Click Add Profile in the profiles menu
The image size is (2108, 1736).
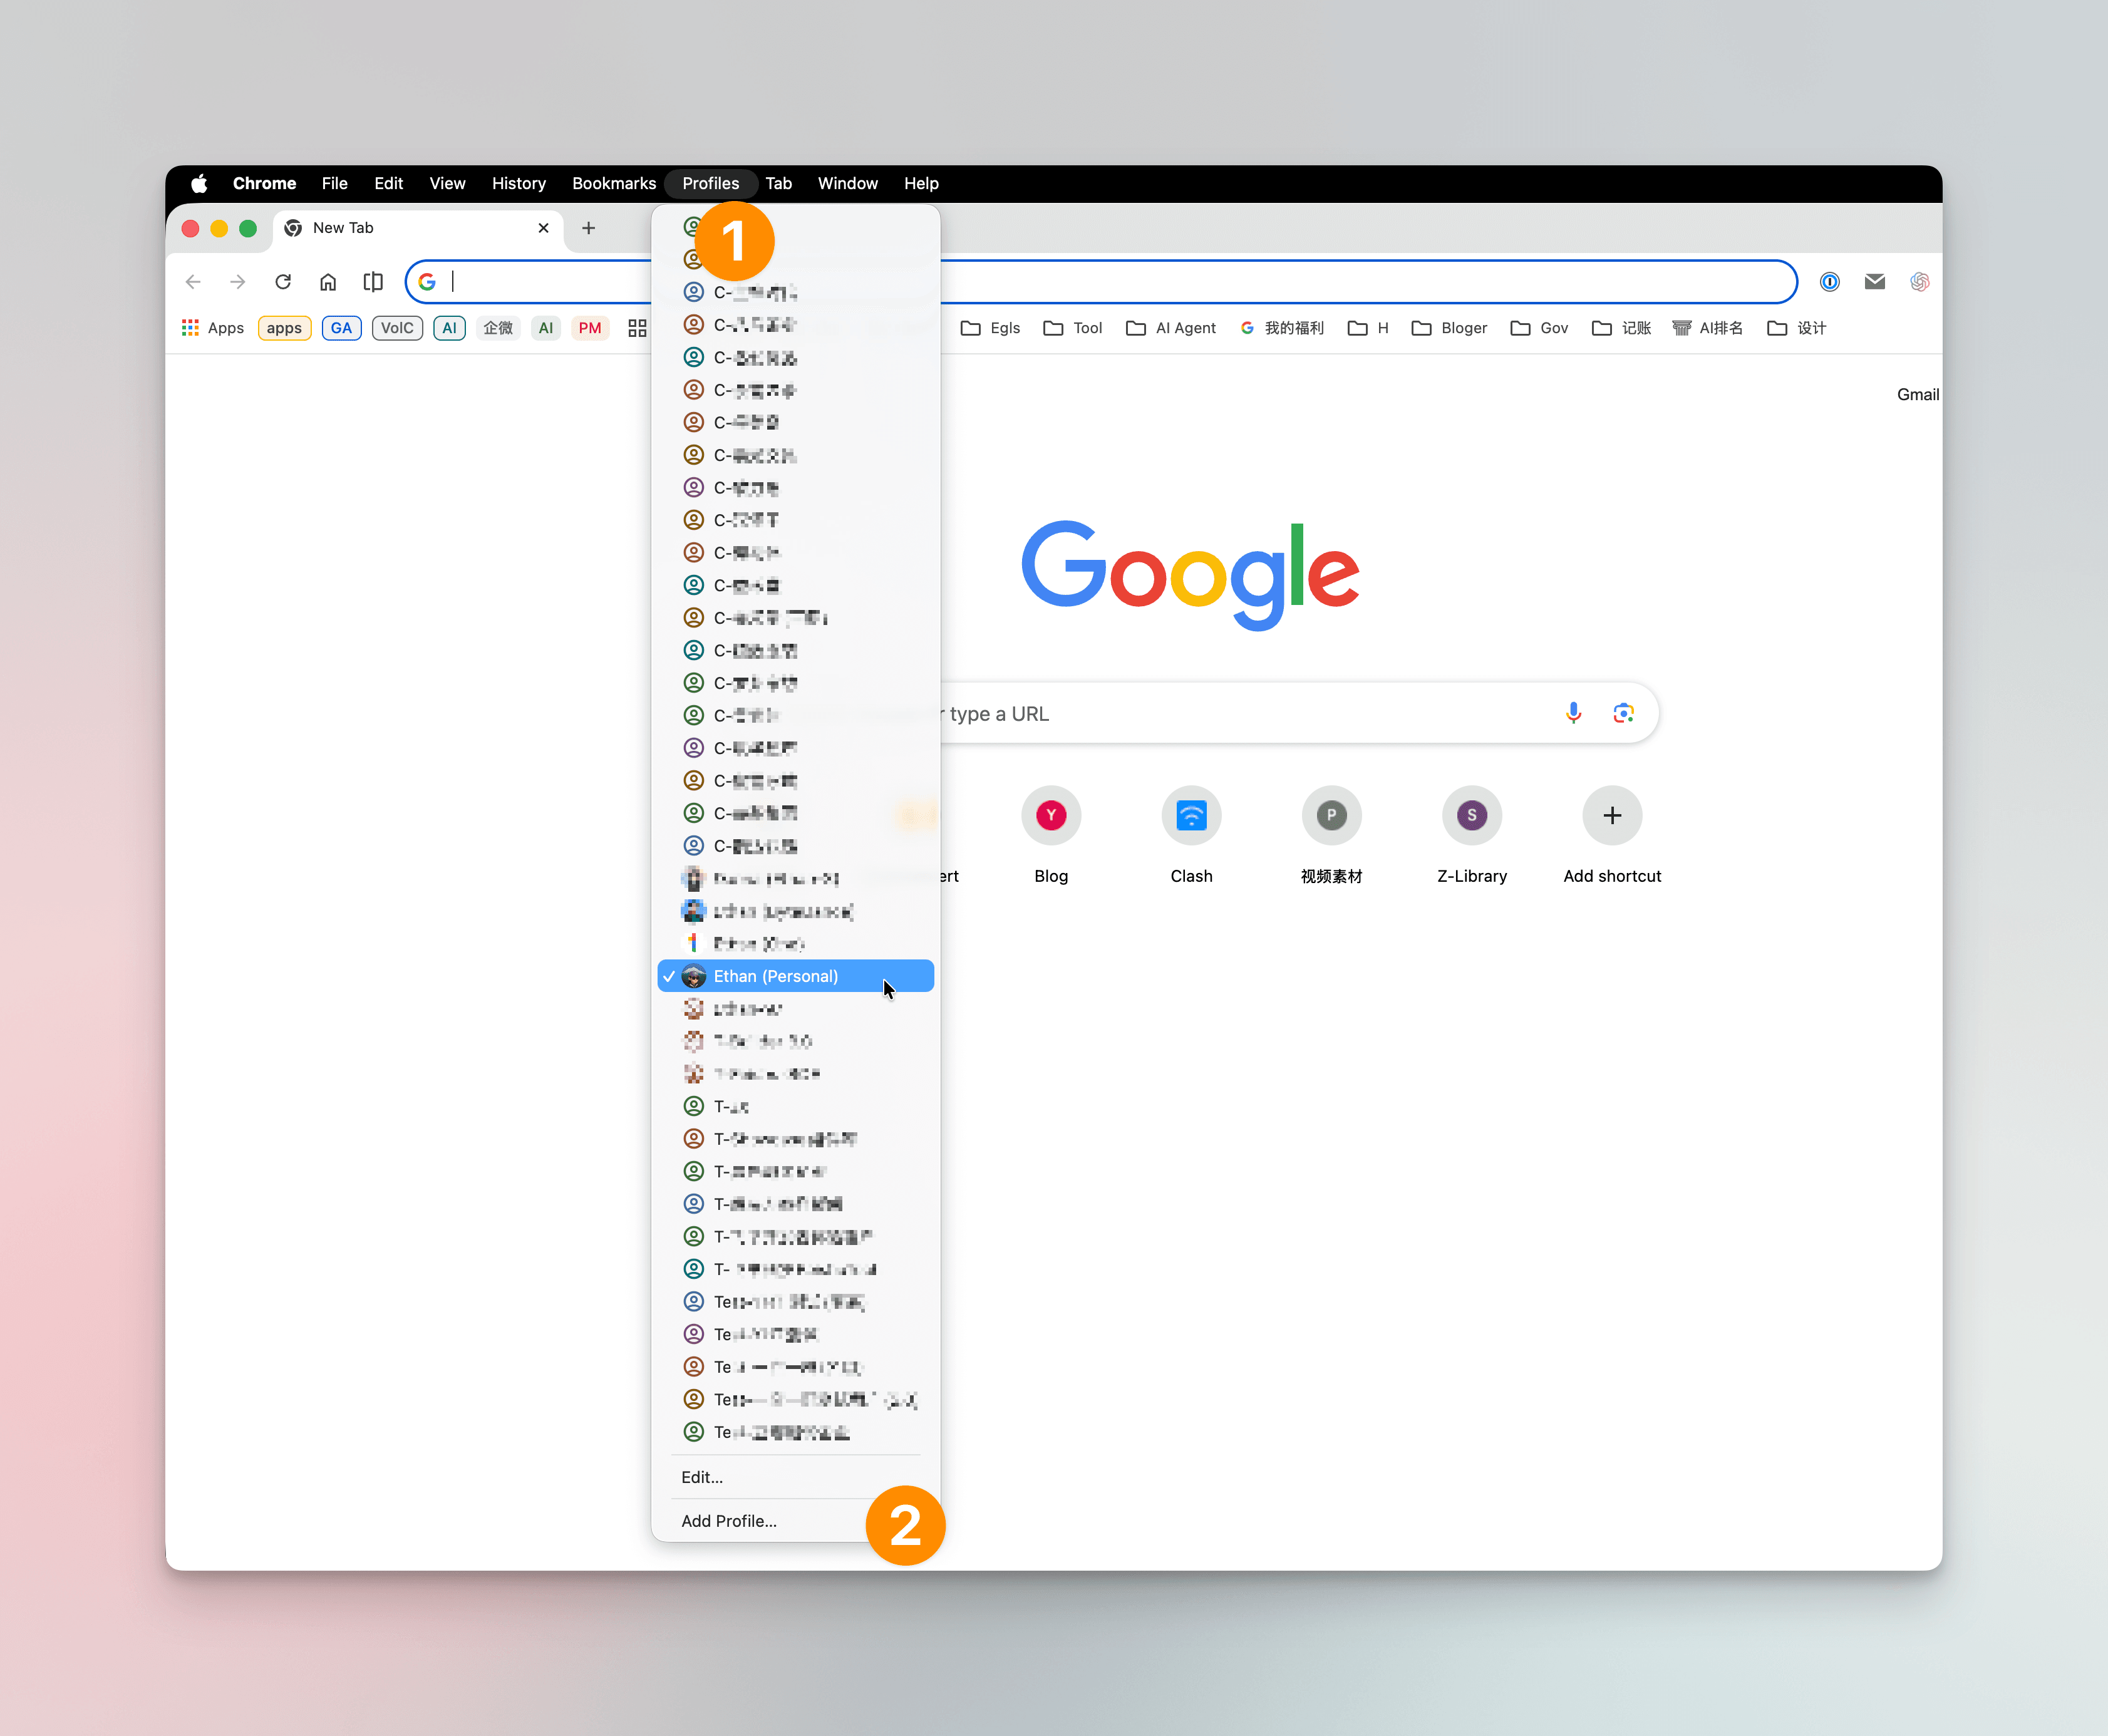point(728,1520)
